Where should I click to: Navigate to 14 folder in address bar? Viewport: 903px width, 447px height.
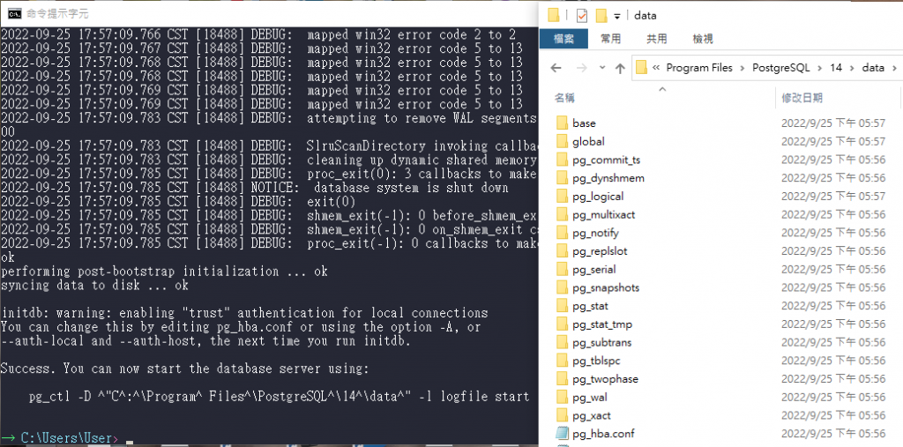coord(836,67)
